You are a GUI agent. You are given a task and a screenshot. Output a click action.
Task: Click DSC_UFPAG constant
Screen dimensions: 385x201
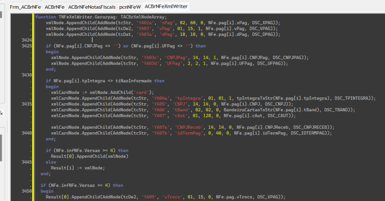pyautogui.click(x=268, y=64)
